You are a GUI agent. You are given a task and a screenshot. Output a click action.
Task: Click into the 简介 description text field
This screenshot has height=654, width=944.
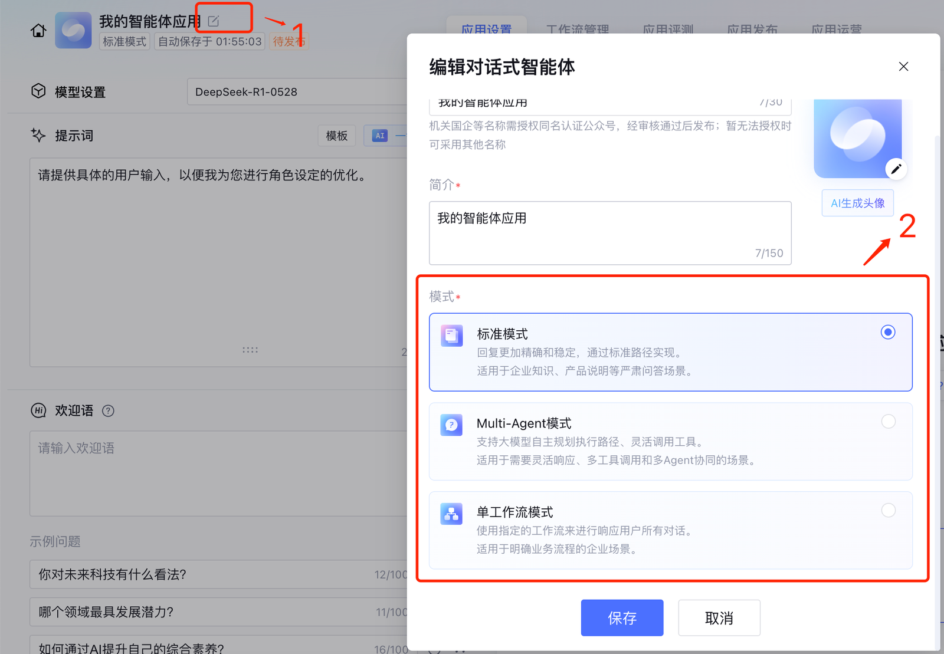[x=609, y=233]
